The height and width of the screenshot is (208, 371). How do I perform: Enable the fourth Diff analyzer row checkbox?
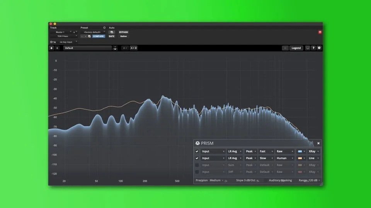coord(197,172)
